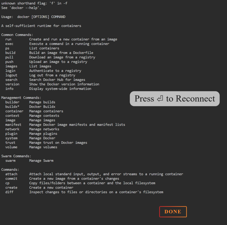This screenshot has height=225, width=227.
Task: Click the 'create' command name
Action: (11, 187)
